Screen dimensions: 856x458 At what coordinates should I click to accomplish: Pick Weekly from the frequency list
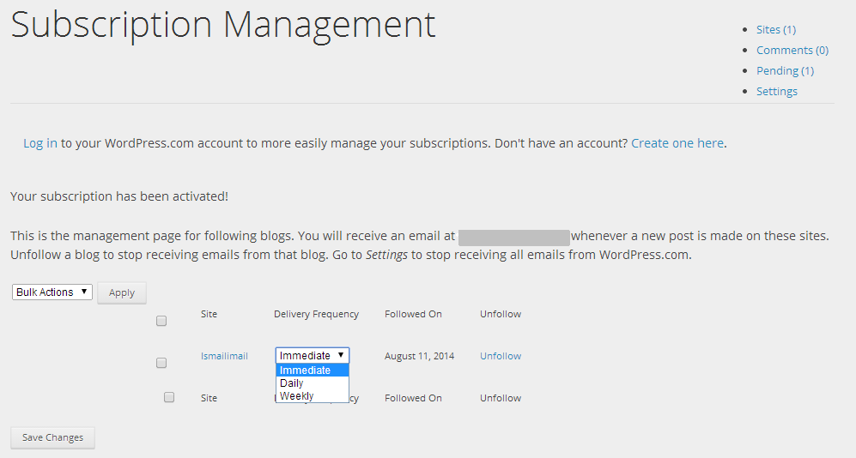point(296,396)
